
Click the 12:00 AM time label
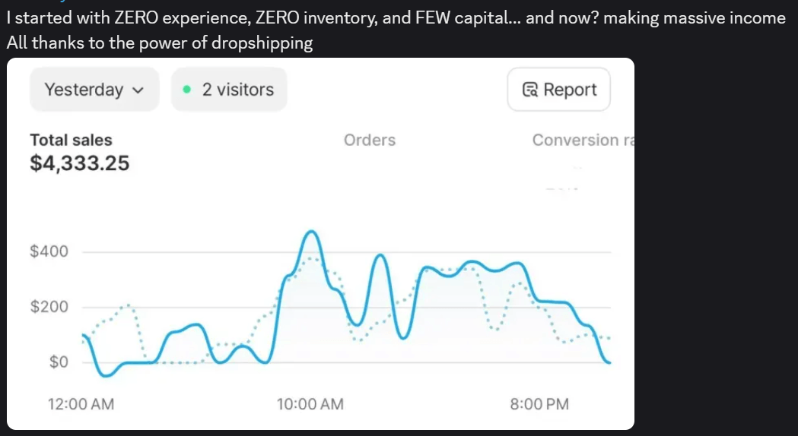tap(81, 404)
